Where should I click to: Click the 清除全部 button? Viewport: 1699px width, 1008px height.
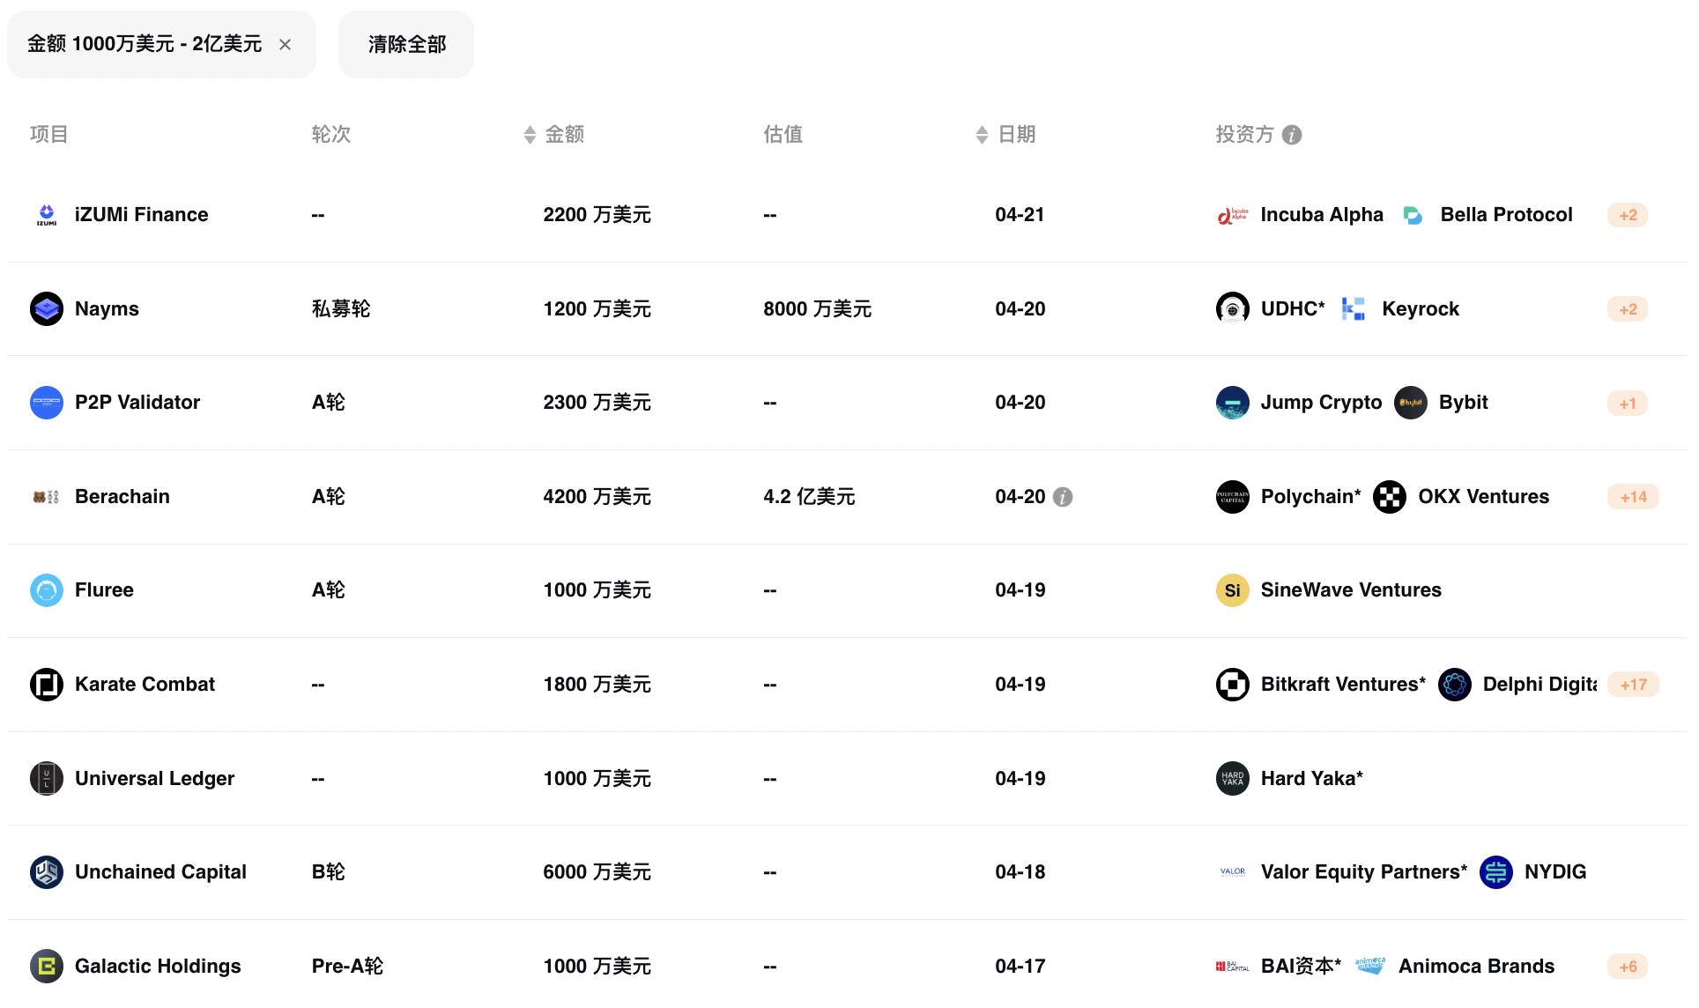[x=406, y=45]
